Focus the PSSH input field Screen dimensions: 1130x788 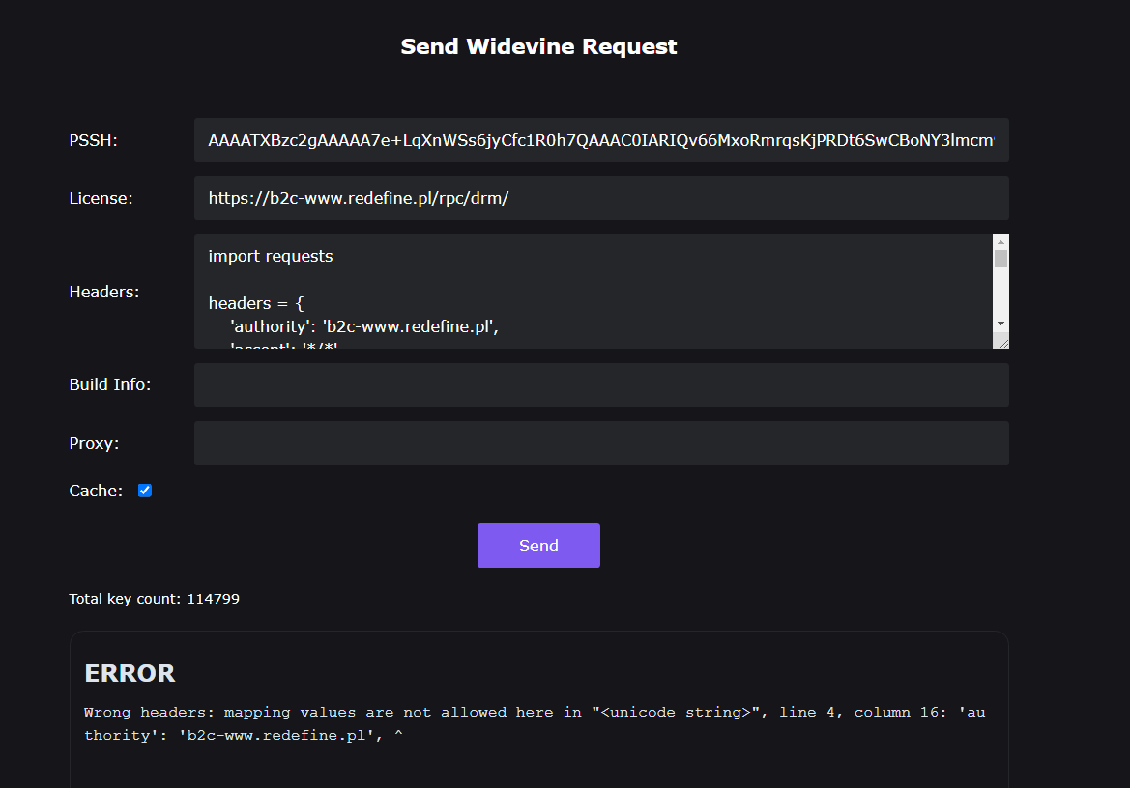(600, 141)
